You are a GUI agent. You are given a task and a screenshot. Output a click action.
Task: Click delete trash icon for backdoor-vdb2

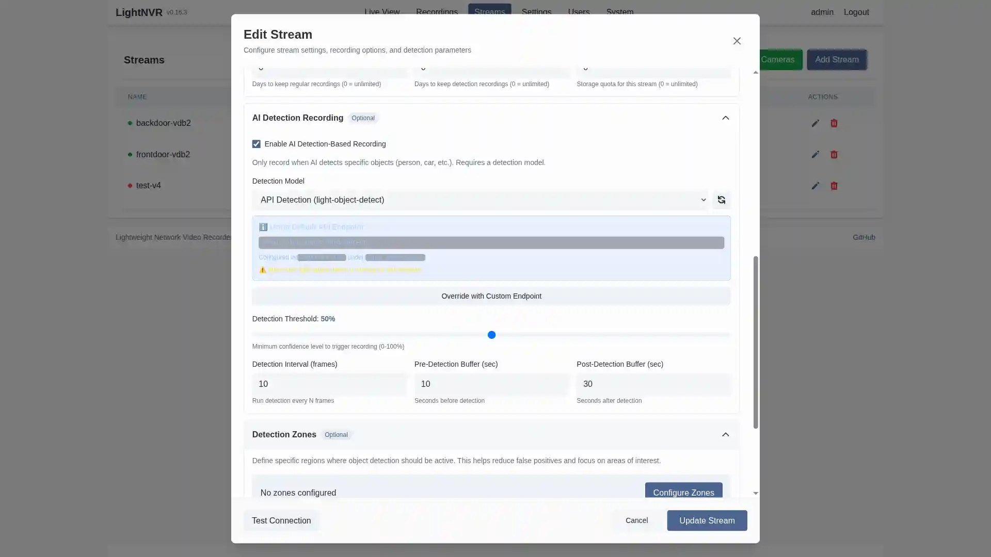pyautogui.click(x=834, y=123)
